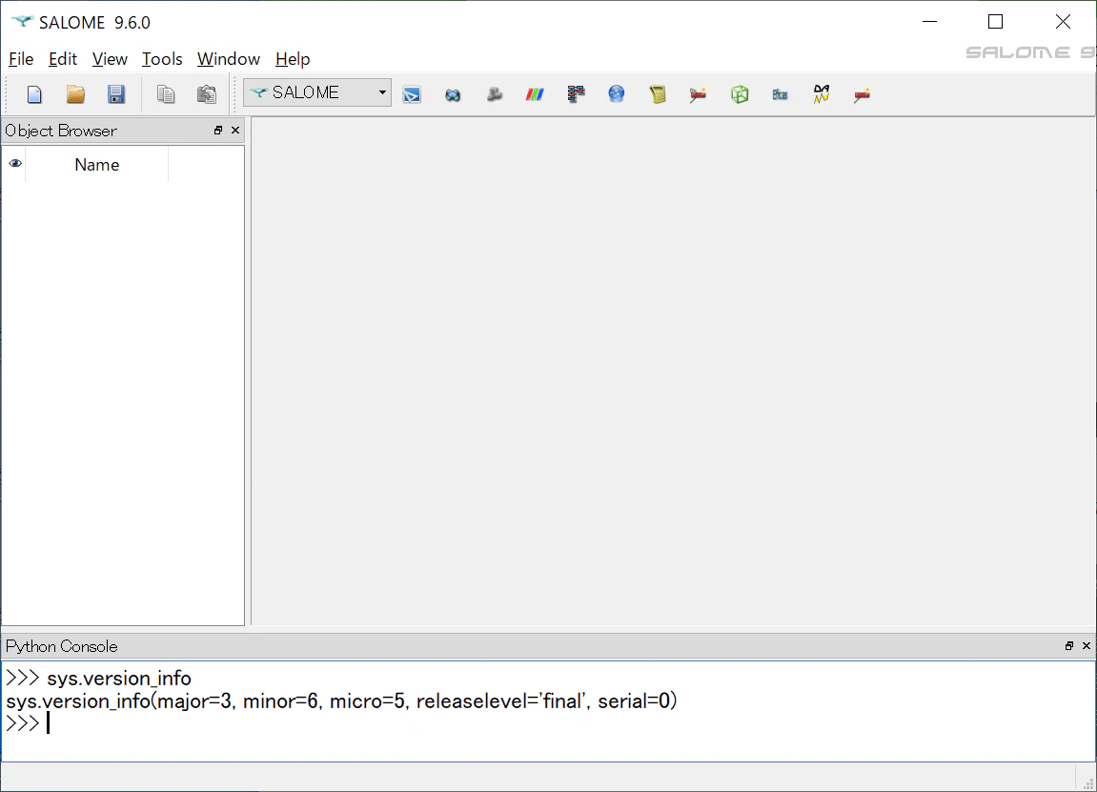The image size is (1097, 792).
Task: Open the Window menu
Action: click(x=228, y=59)
